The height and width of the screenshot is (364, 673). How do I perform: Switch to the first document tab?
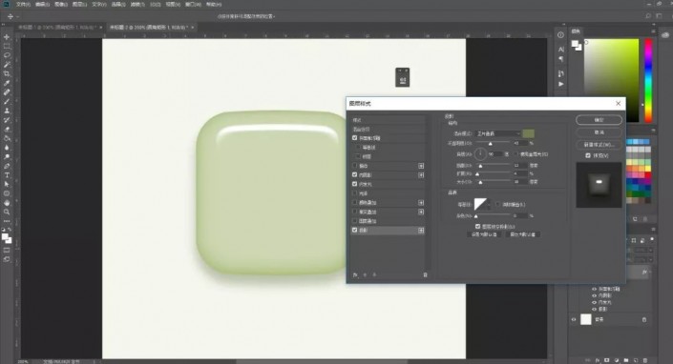point(56,27)
